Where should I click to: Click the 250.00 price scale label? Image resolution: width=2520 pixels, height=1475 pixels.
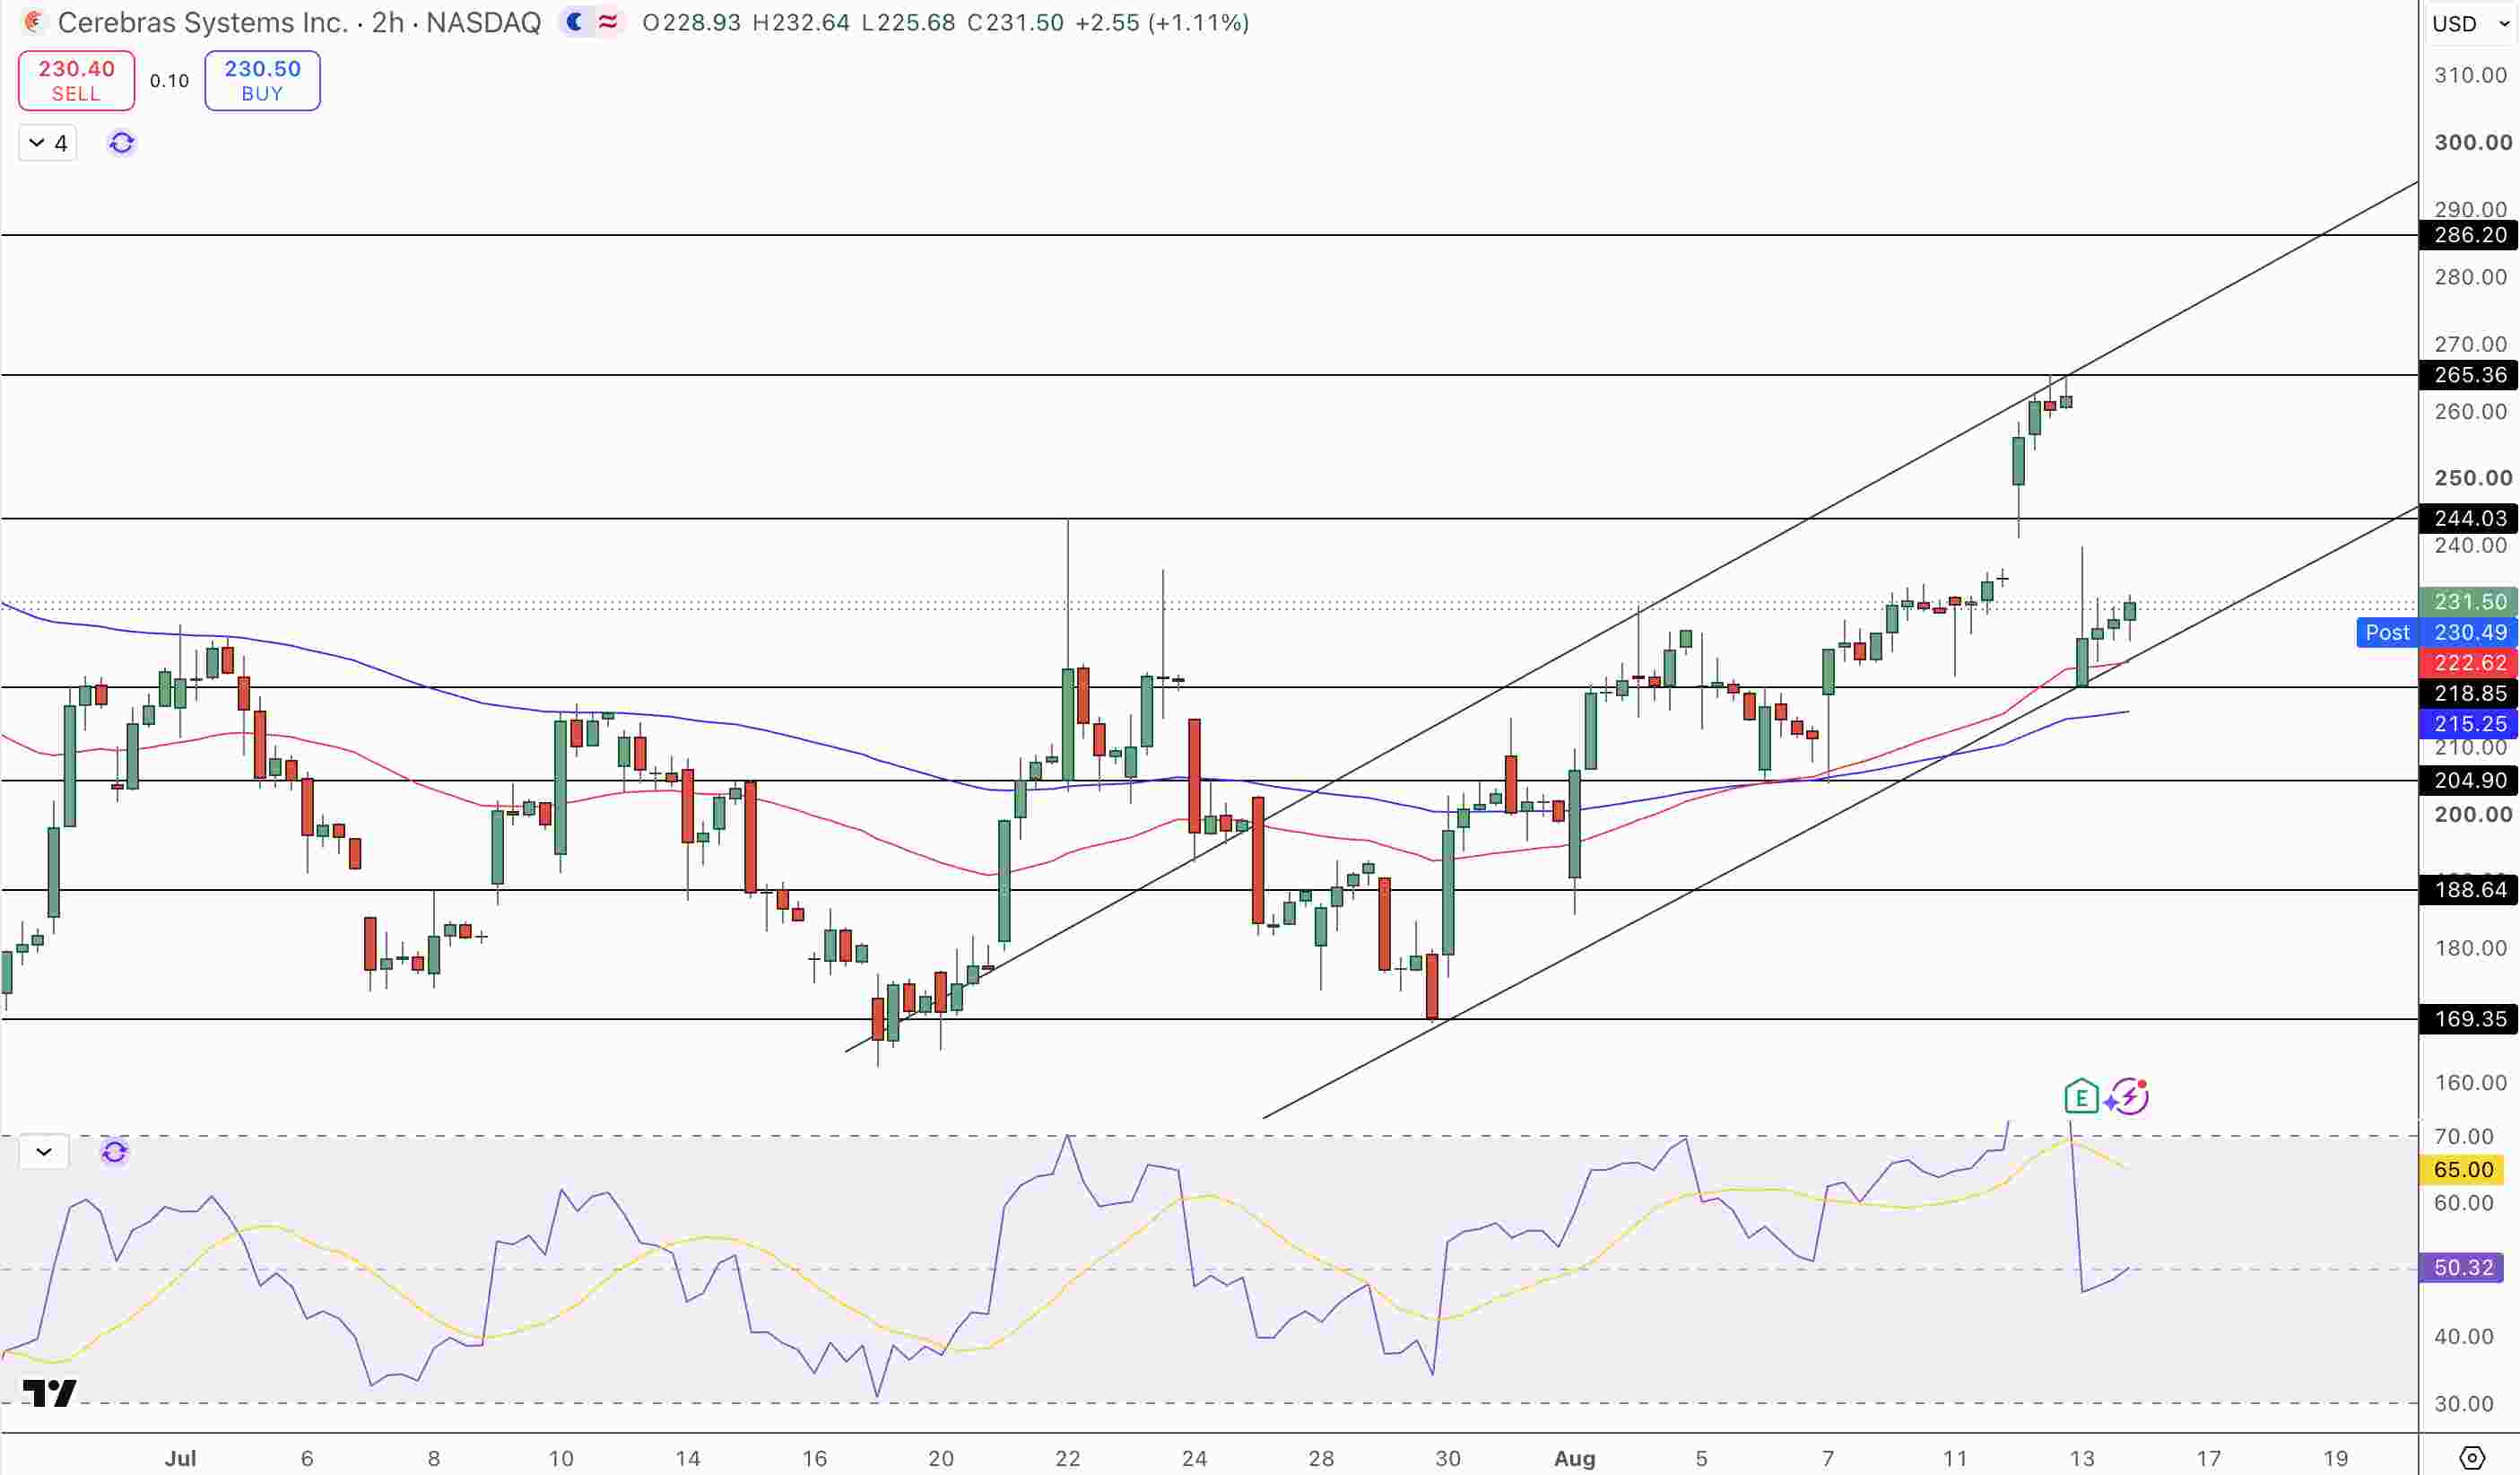pos(2473,477)
